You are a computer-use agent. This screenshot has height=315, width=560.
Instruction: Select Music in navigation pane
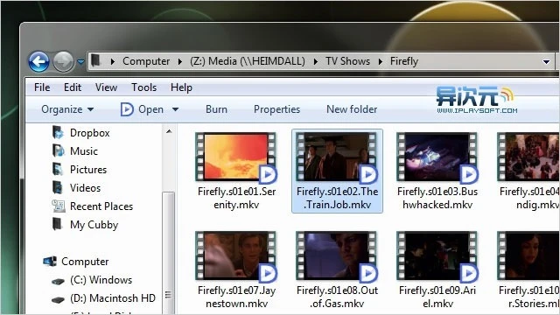click(84, 151)
